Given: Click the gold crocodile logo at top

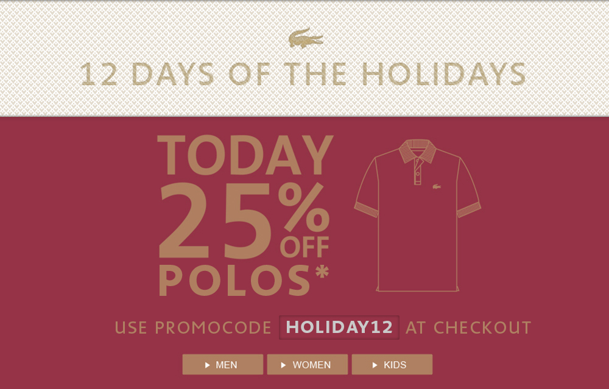Looking at the screenshot, I should [306, 39].
